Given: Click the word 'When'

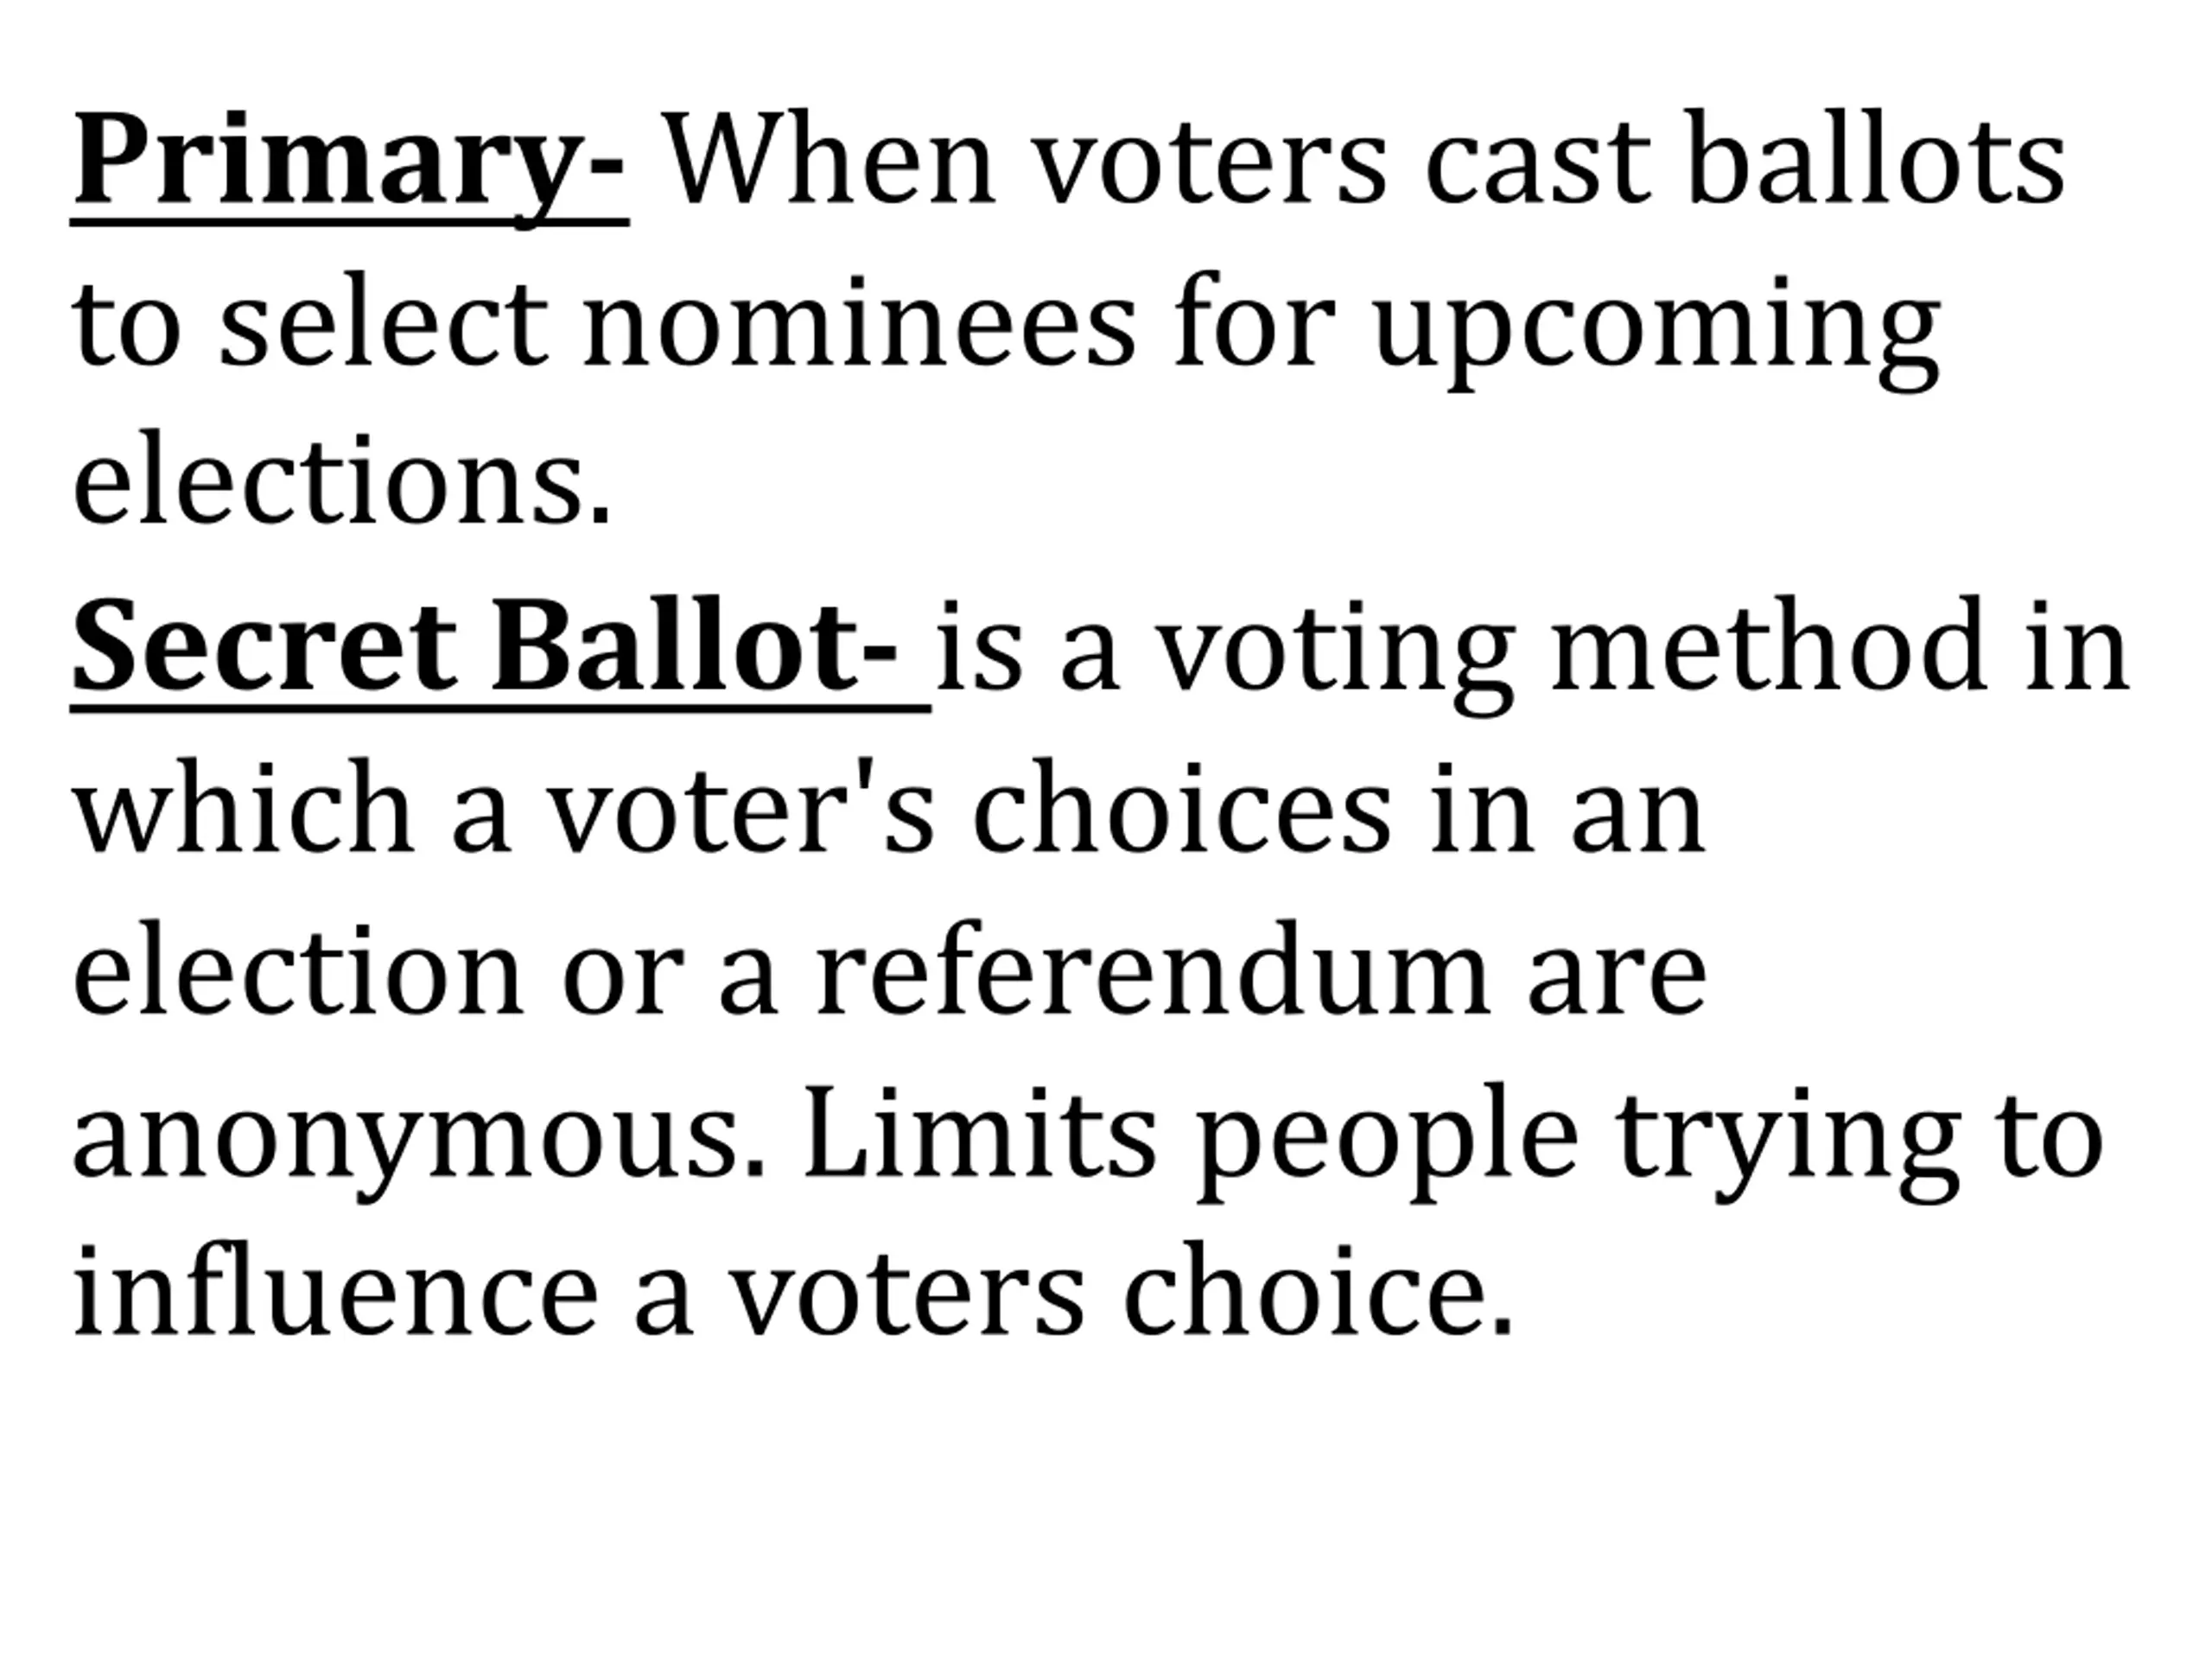Looking at the screenshot, I should 831,159.
